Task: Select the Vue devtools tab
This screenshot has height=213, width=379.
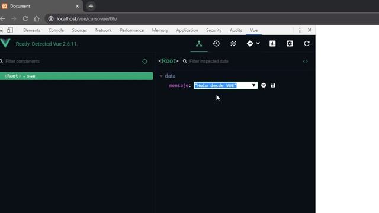Action: [254, 30]
